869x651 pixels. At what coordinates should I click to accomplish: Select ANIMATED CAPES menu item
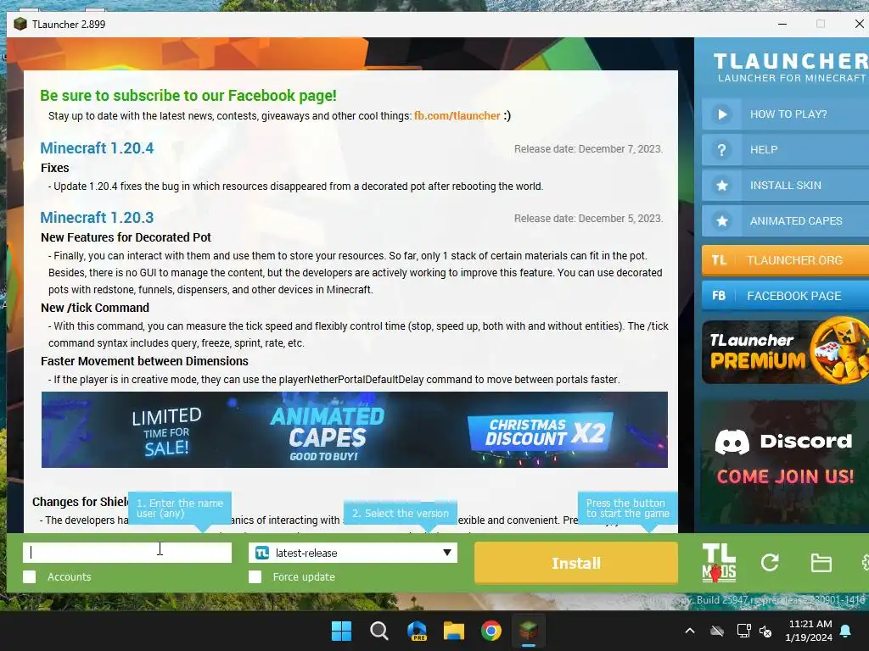click(785, 221)
